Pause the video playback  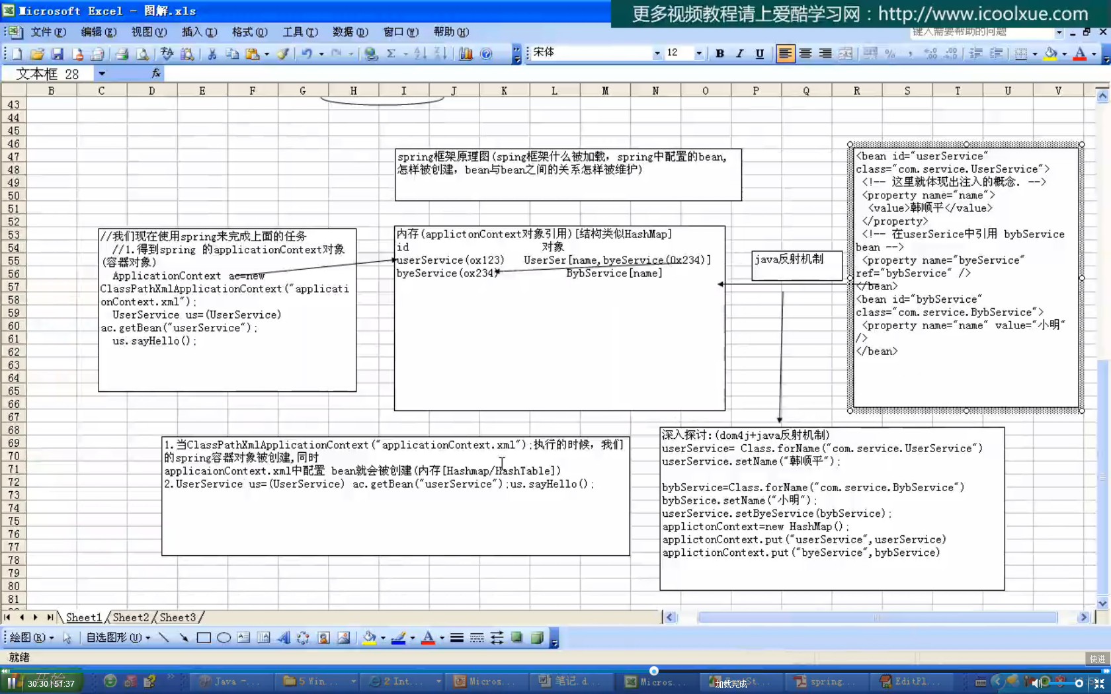pos(11,683)
